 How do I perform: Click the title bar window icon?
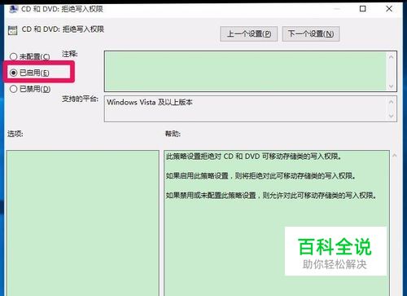tap(13, 9)
